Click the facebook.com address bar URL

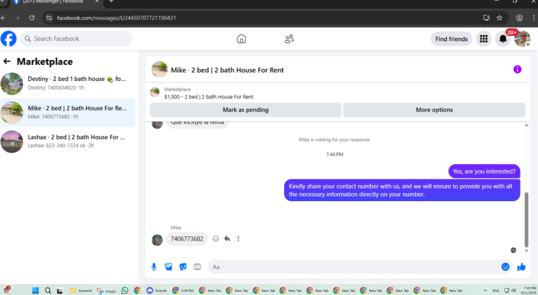[116, 18]
